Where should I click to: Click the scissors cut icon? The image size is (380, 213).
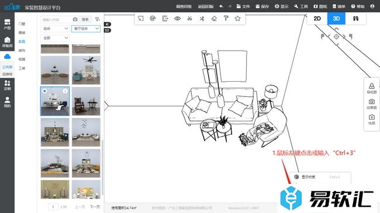point(190,19)
